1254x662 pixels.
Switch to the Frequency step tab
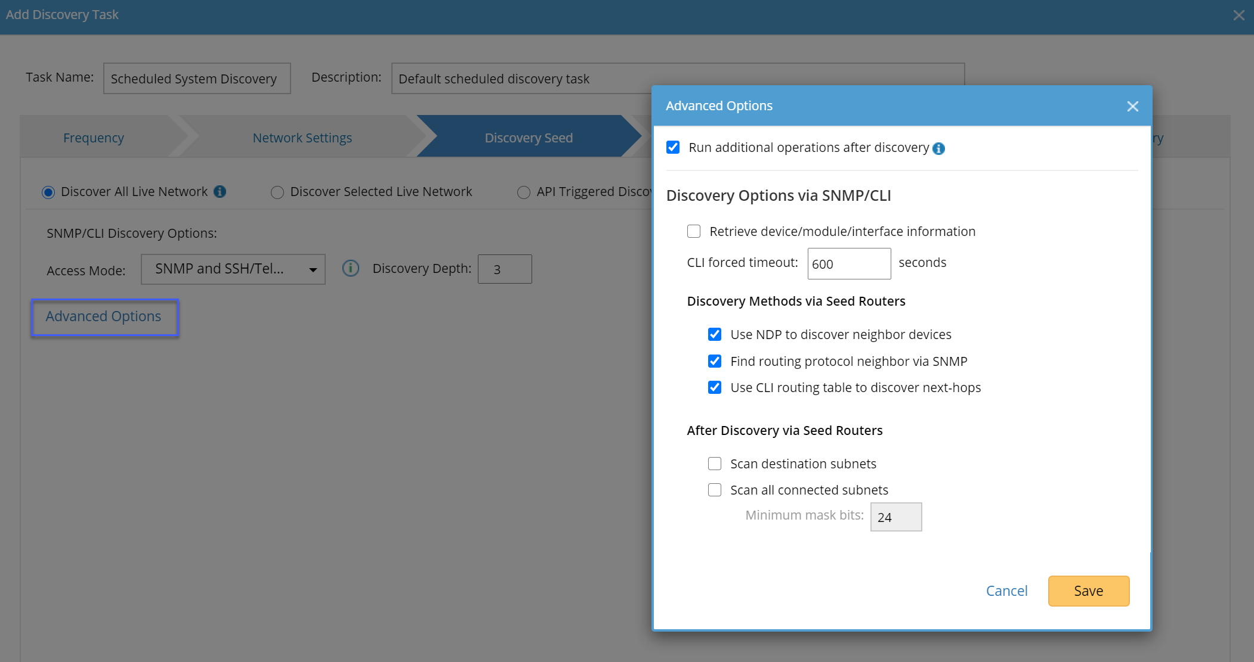point(94,138)
